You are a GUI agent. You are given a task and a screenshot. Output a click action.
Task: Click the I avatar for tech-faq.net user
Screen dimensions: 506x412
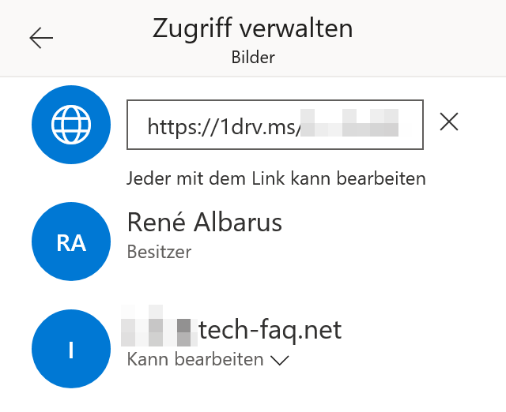(x=71, y=349)
